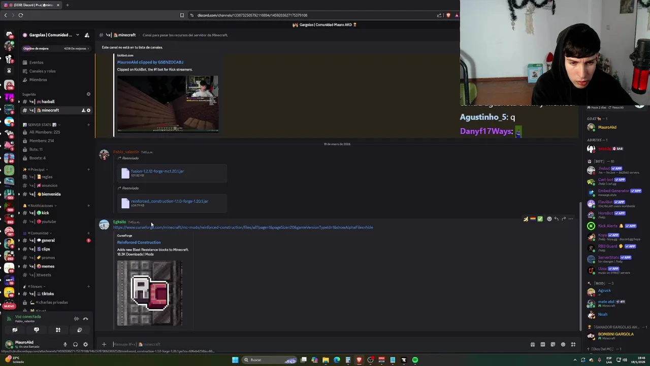Open more options on Egksito's message
The height and width of the screenshot is (366, 650).
571,219
